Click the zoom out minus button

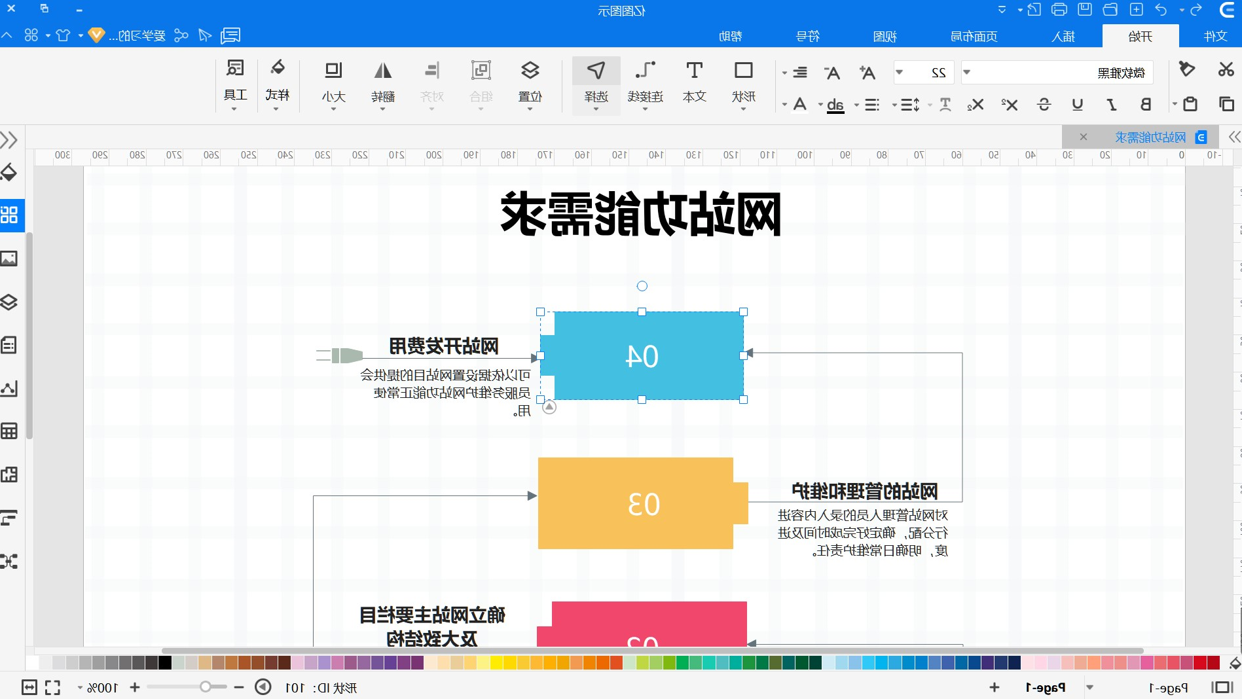[239, 687]
